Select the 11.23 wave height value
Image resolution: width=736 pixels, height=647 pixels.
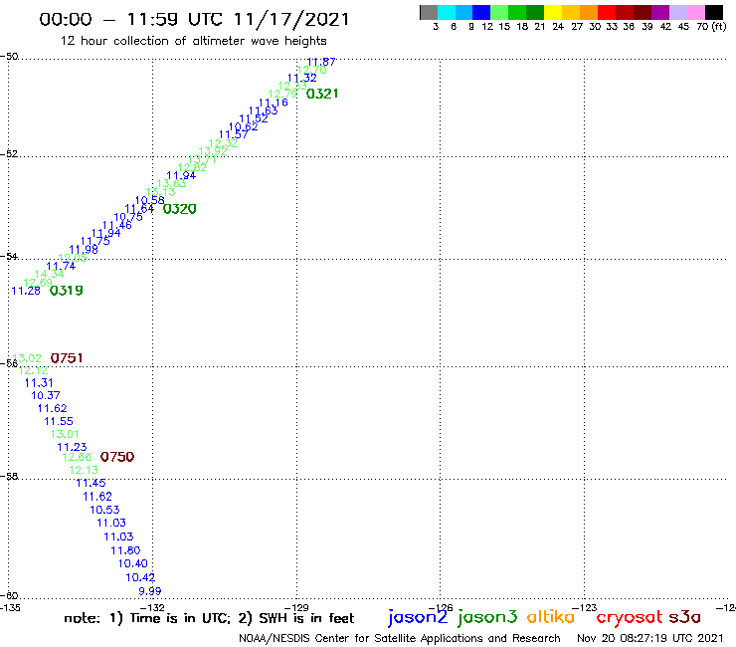click(72, 447)
